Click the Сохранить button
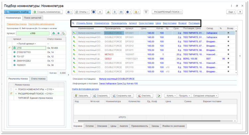The height and width of the screenshot is (135, 249). 101,96
